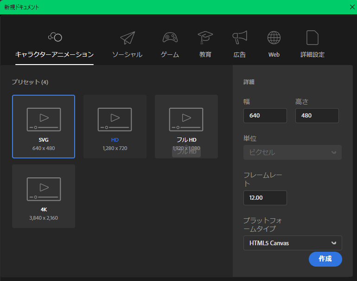
Task: Open the 単位 ピクセル dropdown
Action: 293,152
